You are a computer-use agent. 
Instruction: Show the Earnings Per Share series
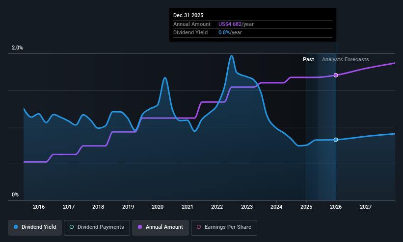224,227
